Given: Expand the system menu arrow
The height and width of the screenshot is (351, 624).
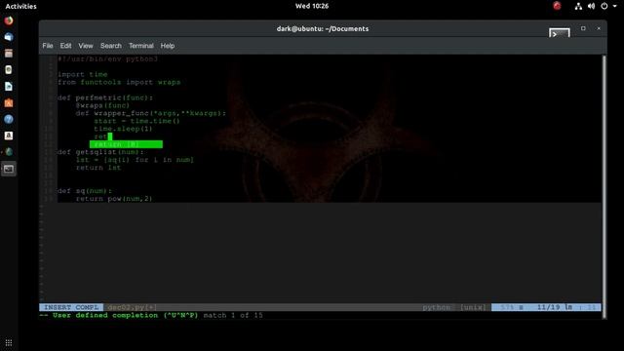Looking at the screenshot, I should (x=614, y=6).
